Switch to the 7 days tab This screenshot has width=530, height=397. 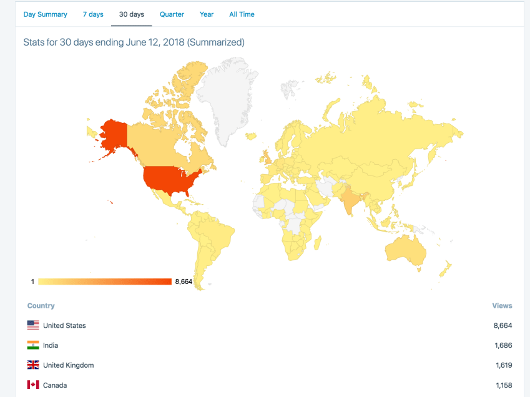(93, 14)
